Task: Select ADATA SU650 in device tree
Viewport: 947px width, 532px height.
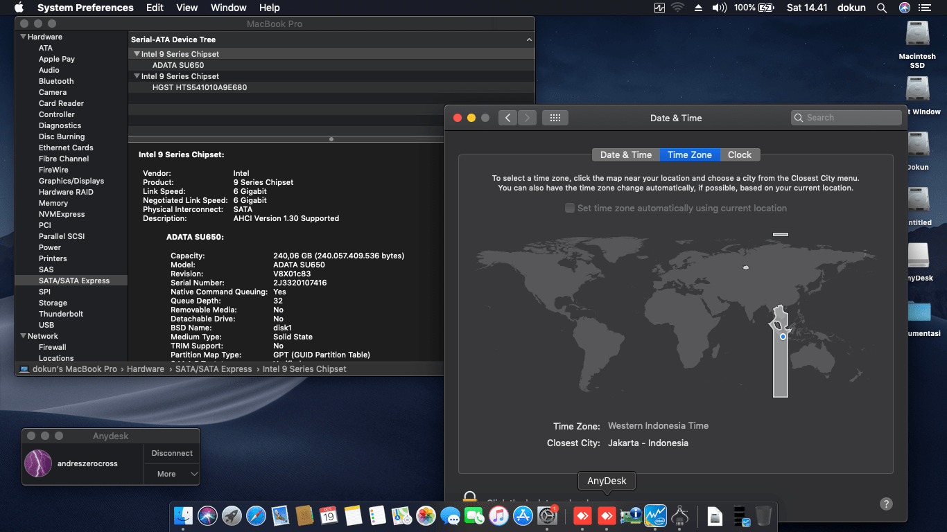Action: tap(331, 65)
